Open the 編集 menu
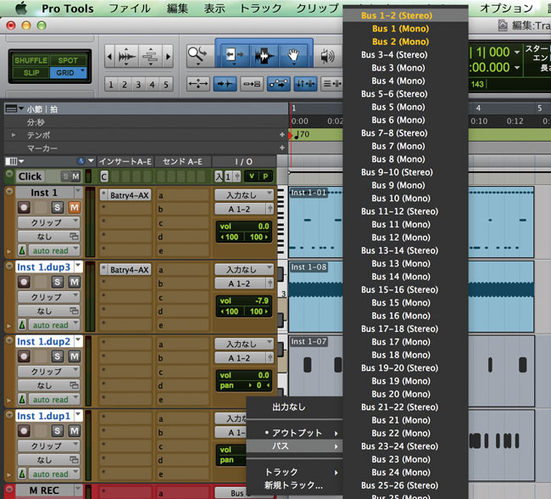Image resolution: width=551 pixels, height=499 pixels. click(177, 8)
